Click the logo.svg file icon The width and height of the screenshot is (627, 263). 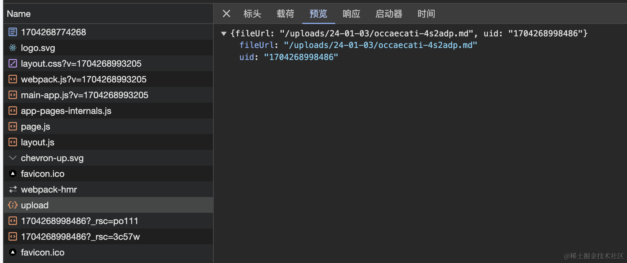tap(13, 48)
